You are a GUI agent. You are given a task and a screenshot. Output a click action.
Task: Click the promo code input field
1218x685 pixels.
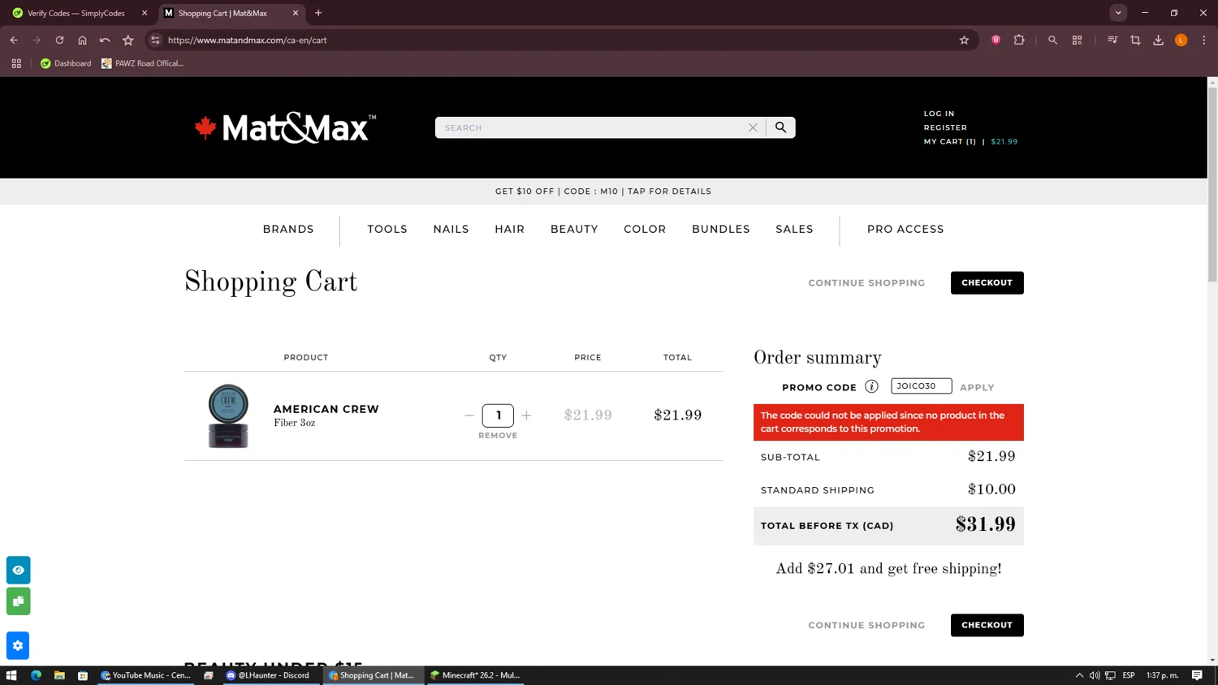921,386
